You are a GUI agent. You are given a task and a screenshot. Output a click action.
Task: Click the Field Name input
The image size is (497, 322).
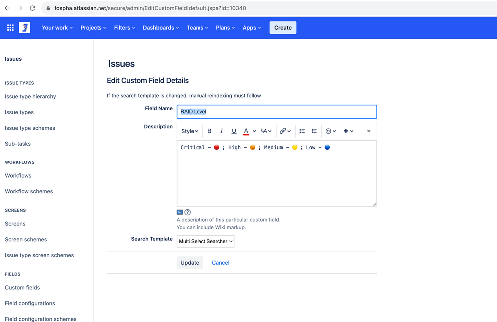277,112
